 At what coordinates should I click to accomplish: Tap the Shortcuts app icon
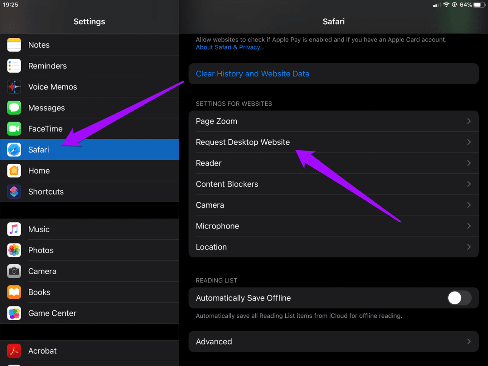(x=14, y=192)
